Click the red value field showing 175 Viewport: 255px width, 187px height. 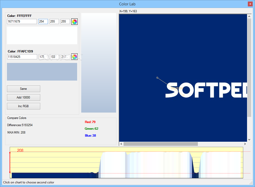(x=43, y=57)
